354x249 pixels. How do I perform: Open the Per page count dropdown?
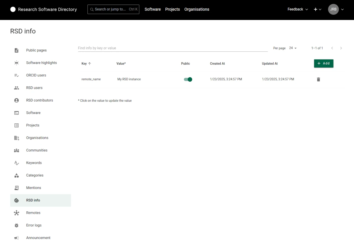(293, 48)
